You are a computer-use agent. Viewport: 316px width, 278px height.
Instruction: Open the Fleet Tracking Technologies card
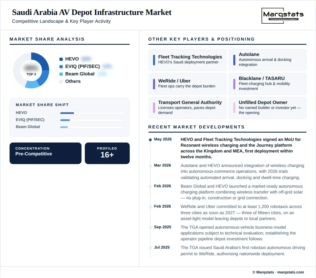coord(187,60)
